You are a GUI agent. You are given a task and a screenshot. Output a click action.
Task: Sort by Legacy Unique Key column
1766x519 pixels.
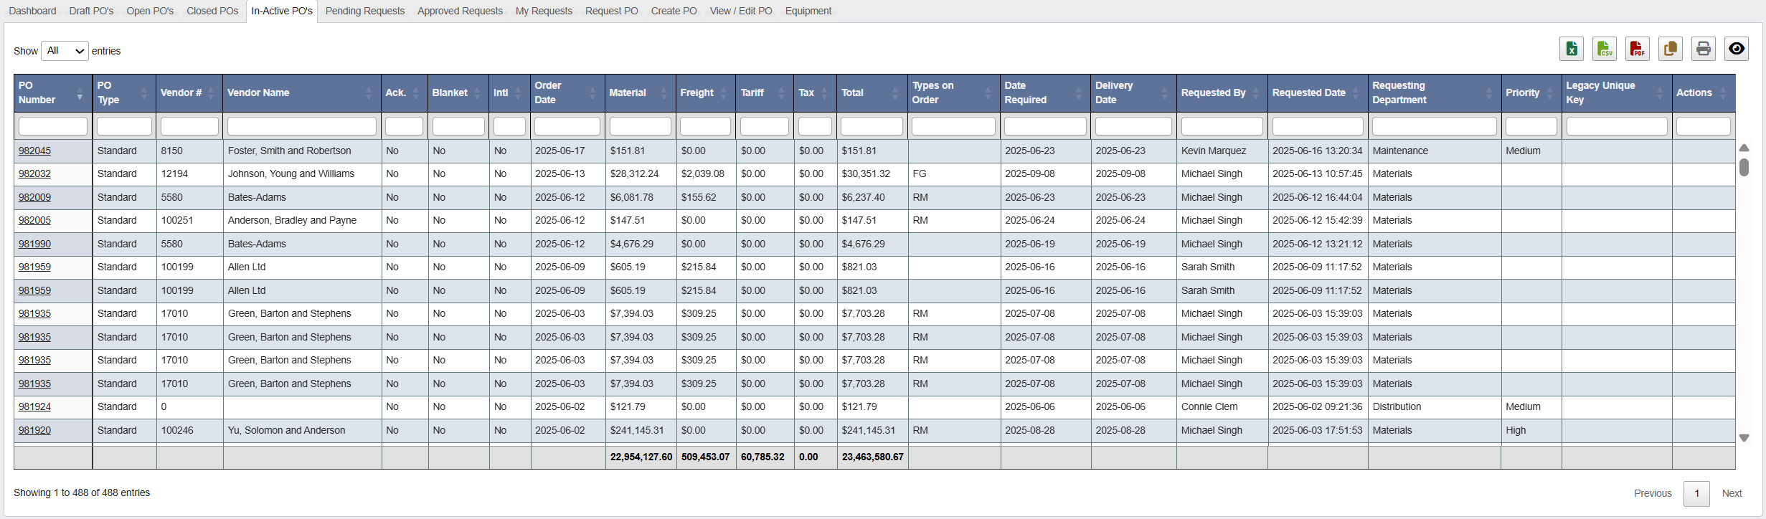(x=1617, y=92)
